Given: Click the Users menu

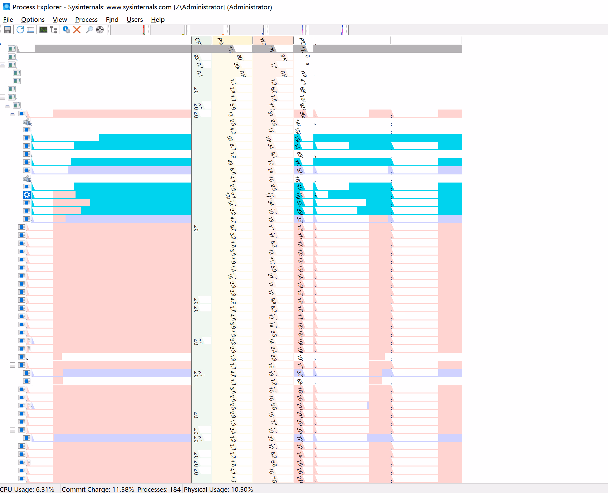Looking at the screenshot, I should pyautogui.click(x=135, y=20).
